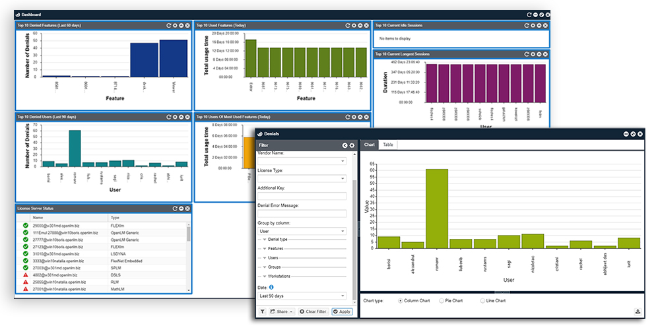Click the Apply button

[342, 312]
